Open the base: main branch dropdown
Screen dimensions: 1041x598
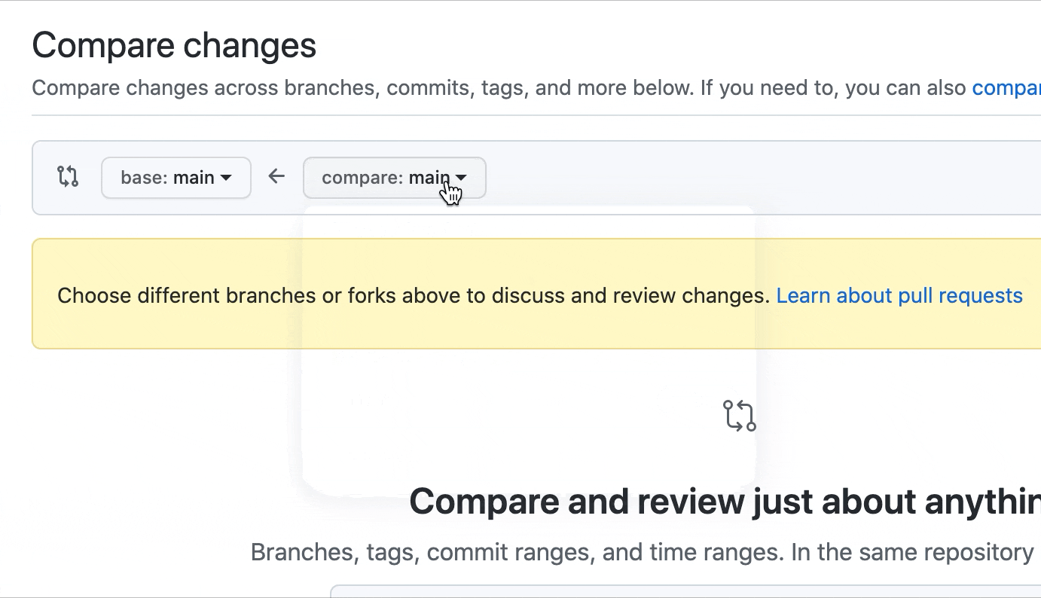(176, 178)
